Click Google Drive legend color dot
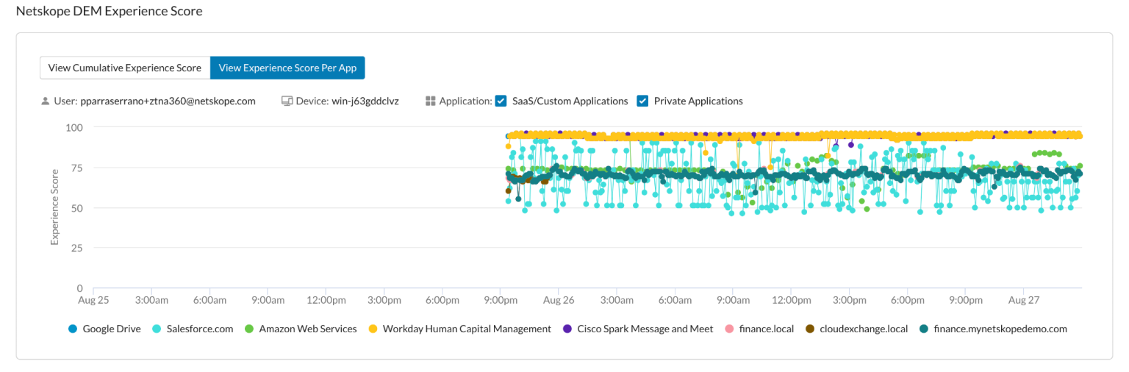The width and height of the screenshot is (1129, 372). (72, 329)
